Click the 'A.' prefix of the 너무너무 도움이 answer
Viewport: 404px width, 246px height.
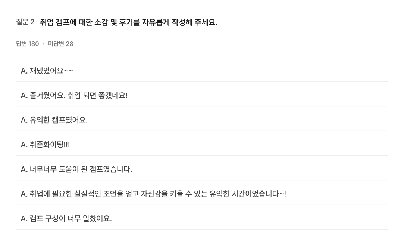click(24, 169)
